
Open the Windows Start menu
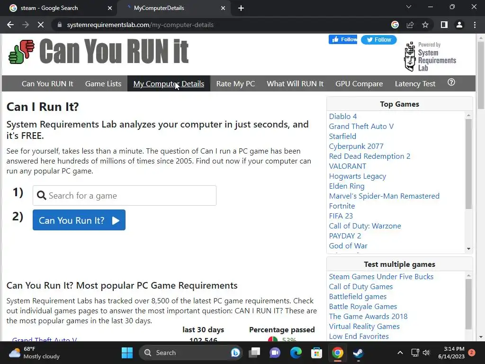[x=127, y=353]
